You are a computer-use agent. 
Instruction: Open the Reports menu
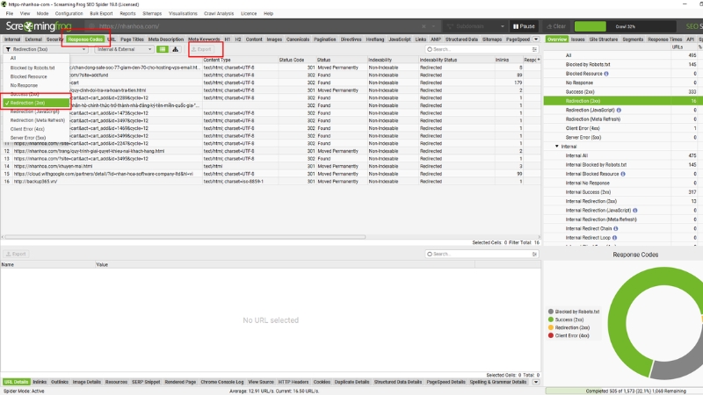click(127, 13)
